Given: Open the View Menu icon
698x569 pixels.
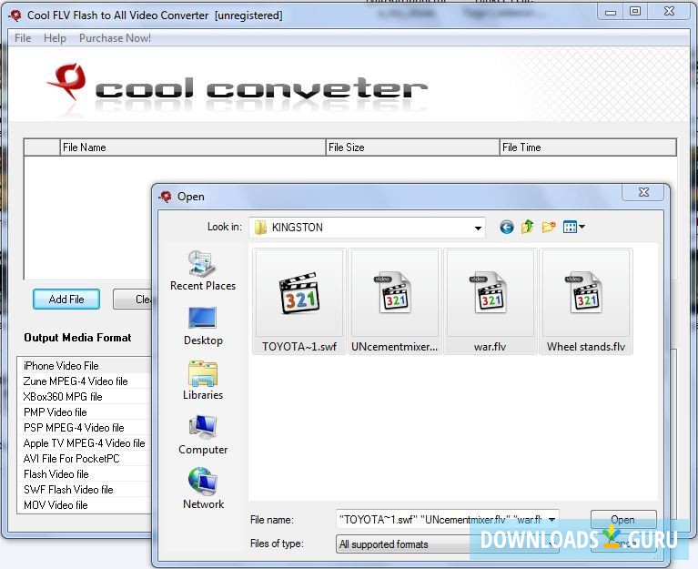Looking at the screenshot, I should click(574, 227).
